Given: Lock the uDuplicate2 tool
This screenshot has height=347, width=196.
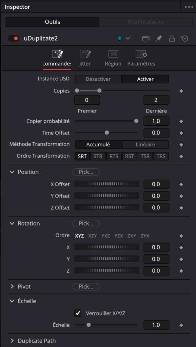Looking at the screenshot, I should 172,39.
